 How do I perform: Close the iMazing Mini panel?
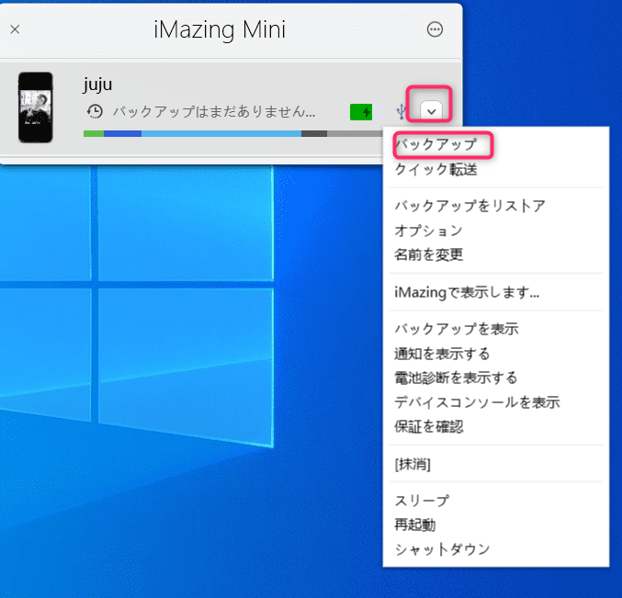coord(15,29)
